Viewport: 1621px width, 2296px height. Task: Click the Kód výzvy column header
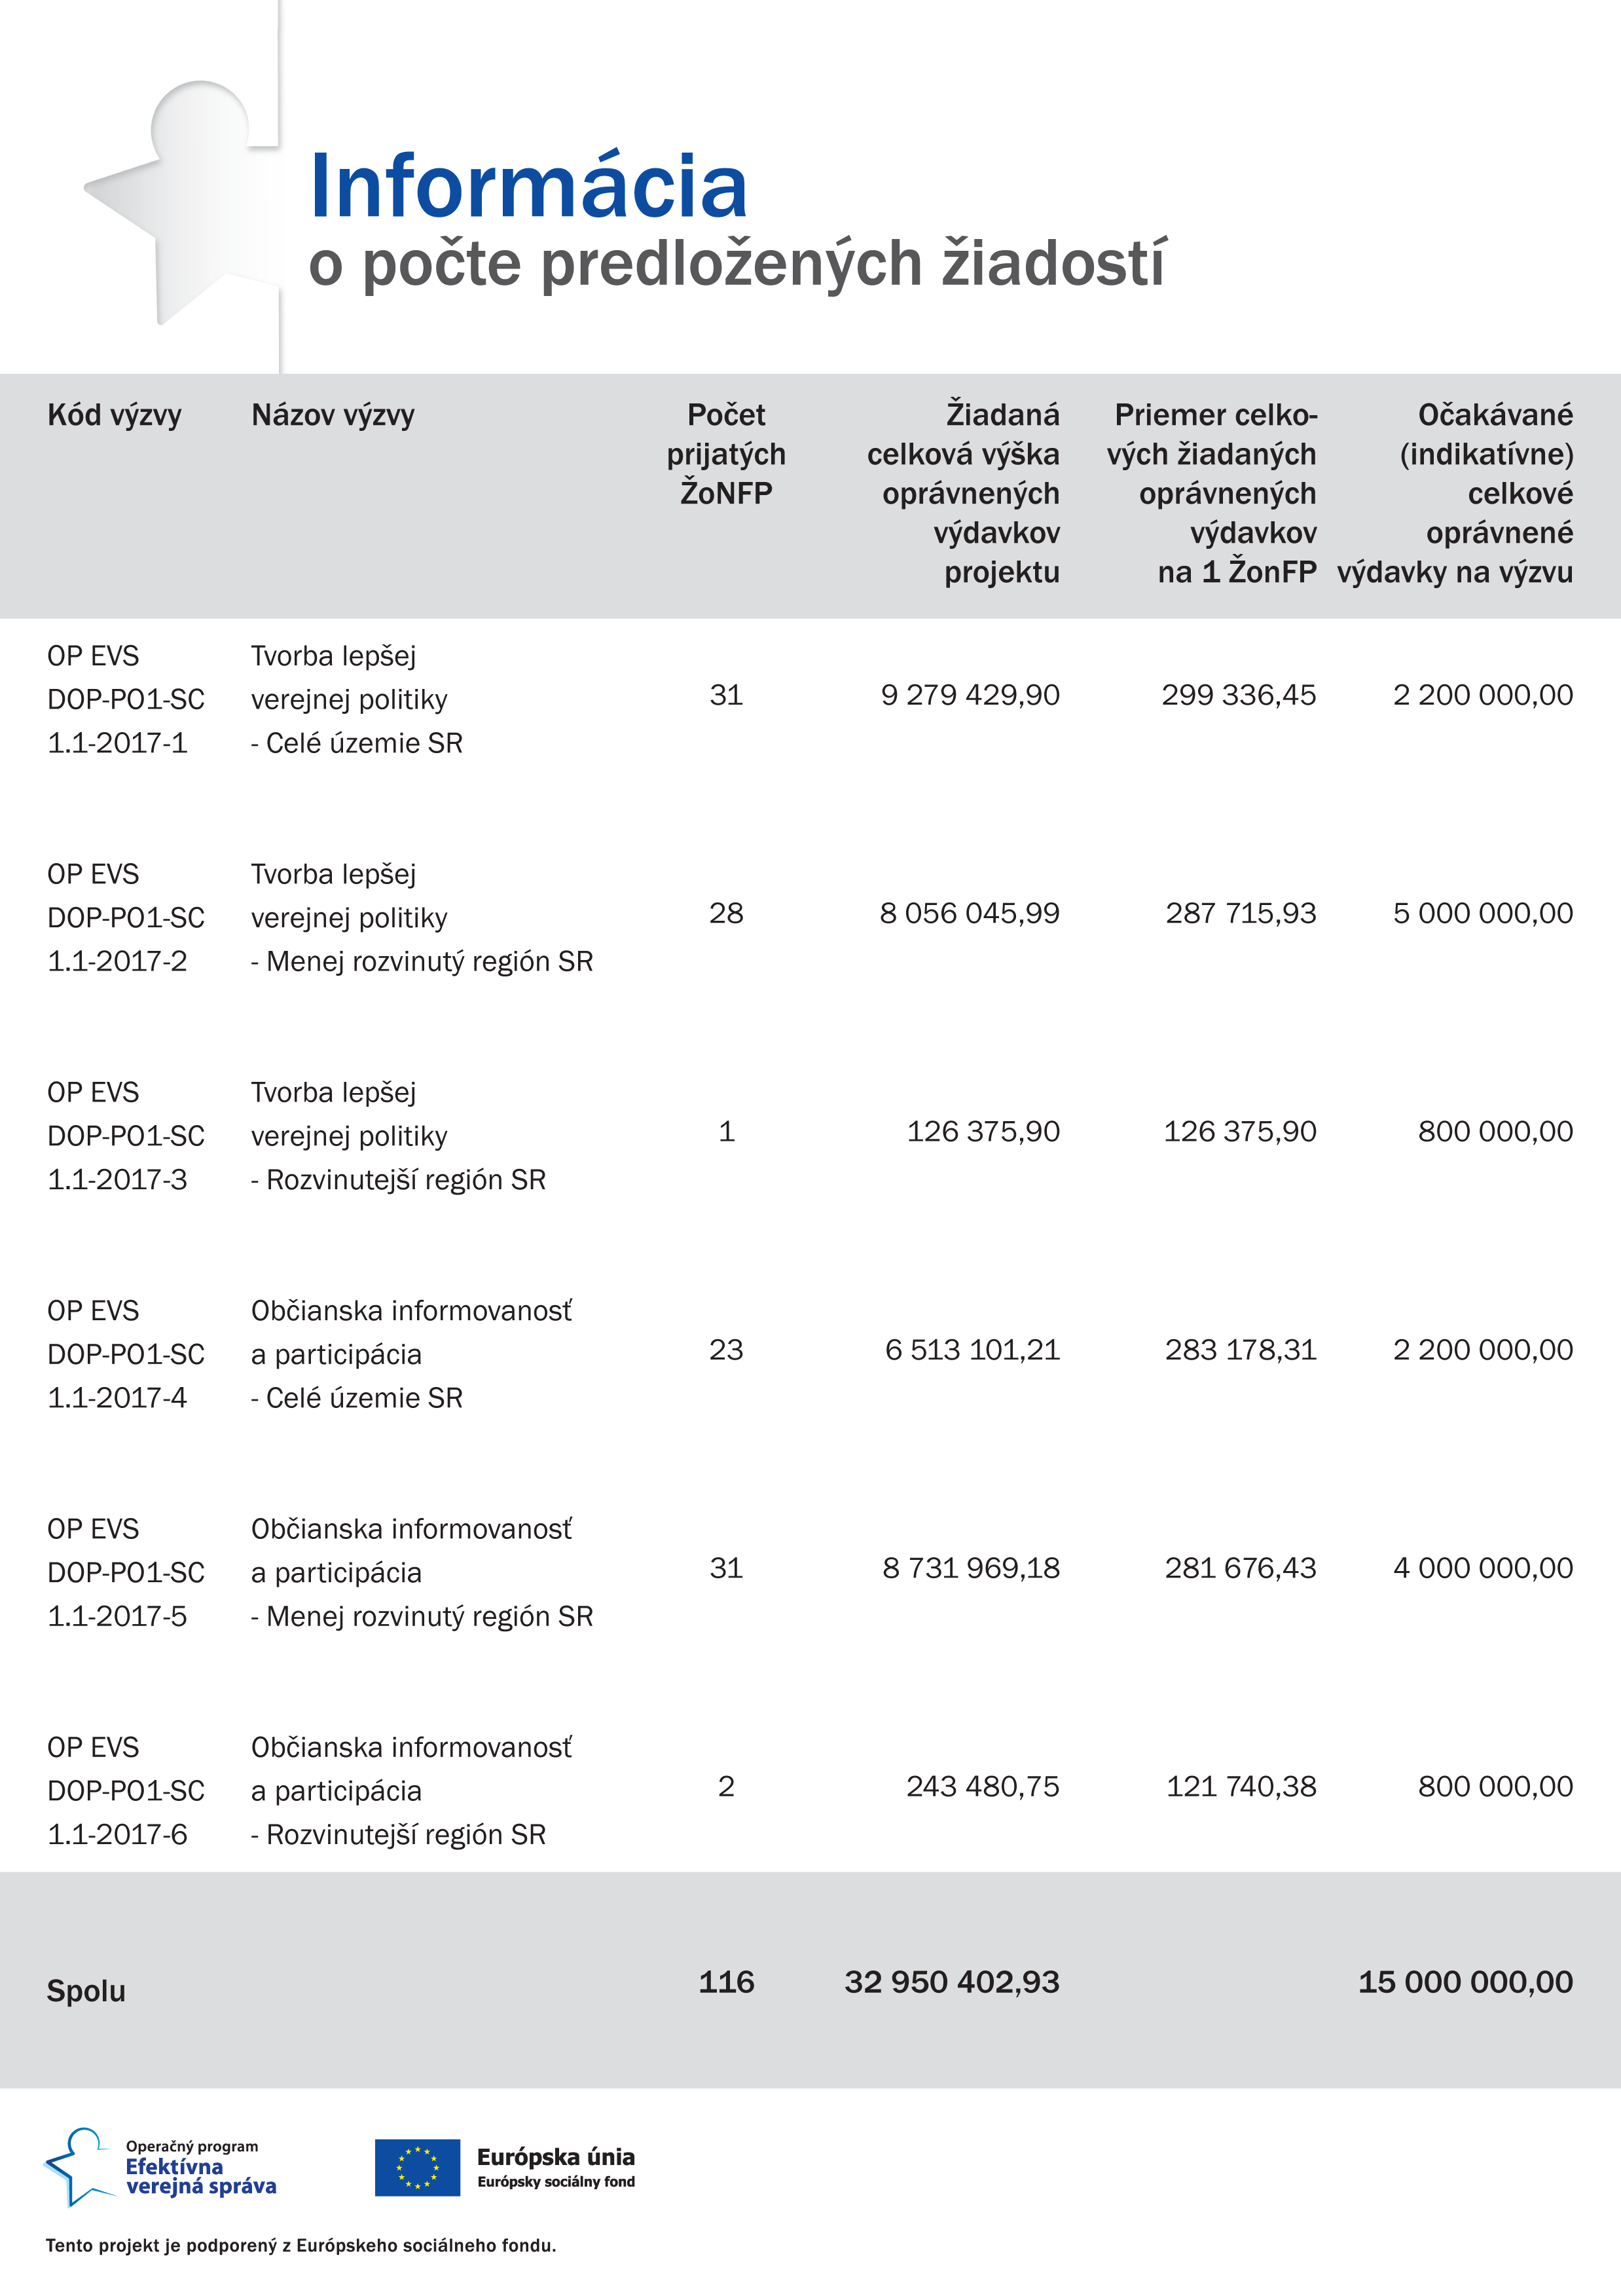[114, 415]
